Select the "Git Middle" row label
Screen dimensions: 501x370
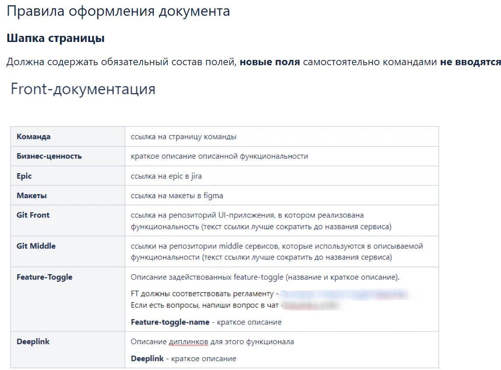click(36, 246)
